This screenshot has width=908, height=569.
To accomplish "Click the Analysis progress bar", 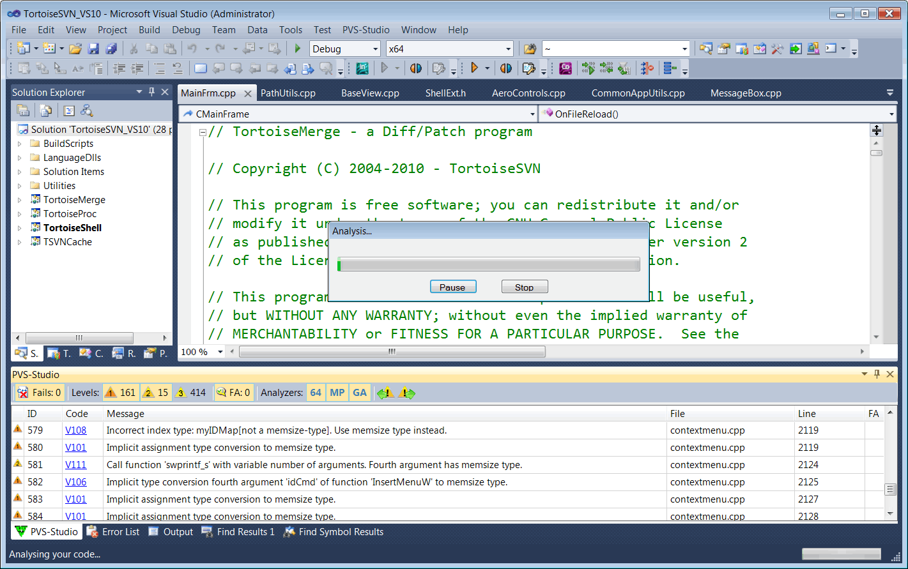I will (488, 264).
